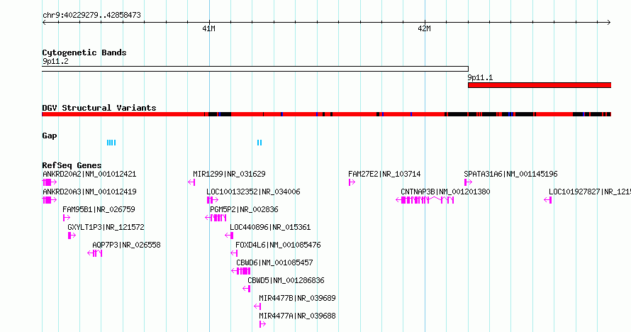Screen dimensions: 631x332
Task: Click the MIR4477A|NR_039688 label
Action: 297,316
